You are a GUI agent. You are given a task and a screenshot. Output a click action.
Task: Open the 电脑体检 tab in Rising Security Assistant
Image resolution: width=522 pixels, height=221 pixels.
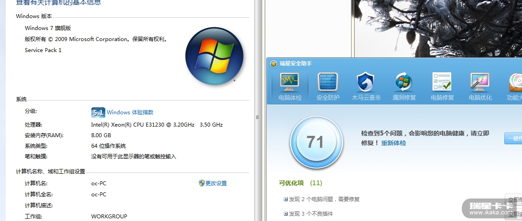(x=290, y=86)
